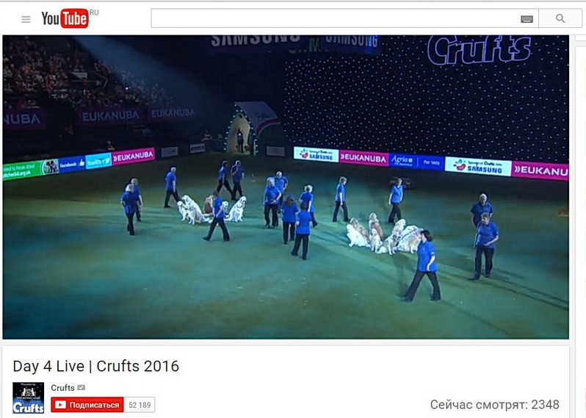Click the group of golden retrievers on right
The width and height of the screenshot is (586, 418).
pos(385,234)
